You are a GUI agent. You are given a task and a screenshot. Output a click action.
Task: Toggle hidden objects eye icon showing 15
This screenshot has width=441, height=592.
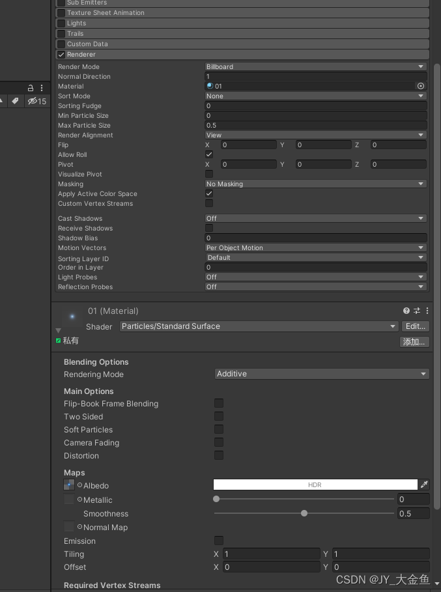[37, 101]
